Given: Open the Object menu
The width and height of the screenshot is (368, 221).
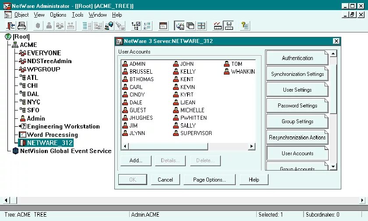Looking at the screenshot, I should [21, 15].
